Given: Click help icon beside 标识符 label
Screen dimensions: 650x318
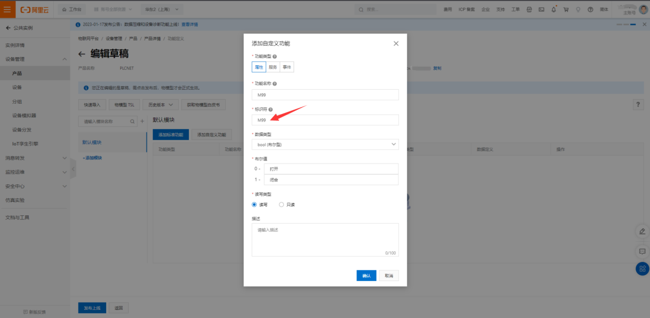Looking at the screenshot, I should click(x=271, y=110).
